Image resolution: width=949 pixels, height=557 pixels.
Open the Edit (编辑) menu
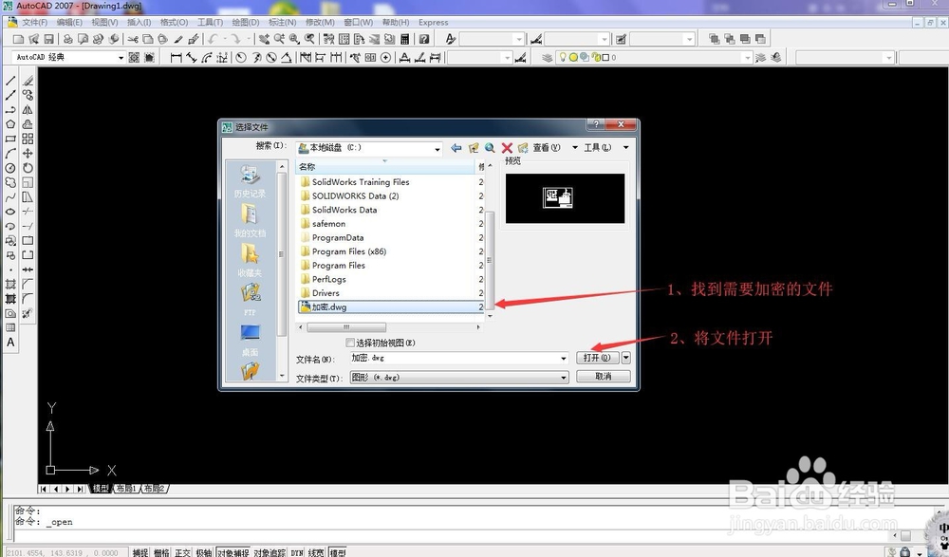[69, 23]
